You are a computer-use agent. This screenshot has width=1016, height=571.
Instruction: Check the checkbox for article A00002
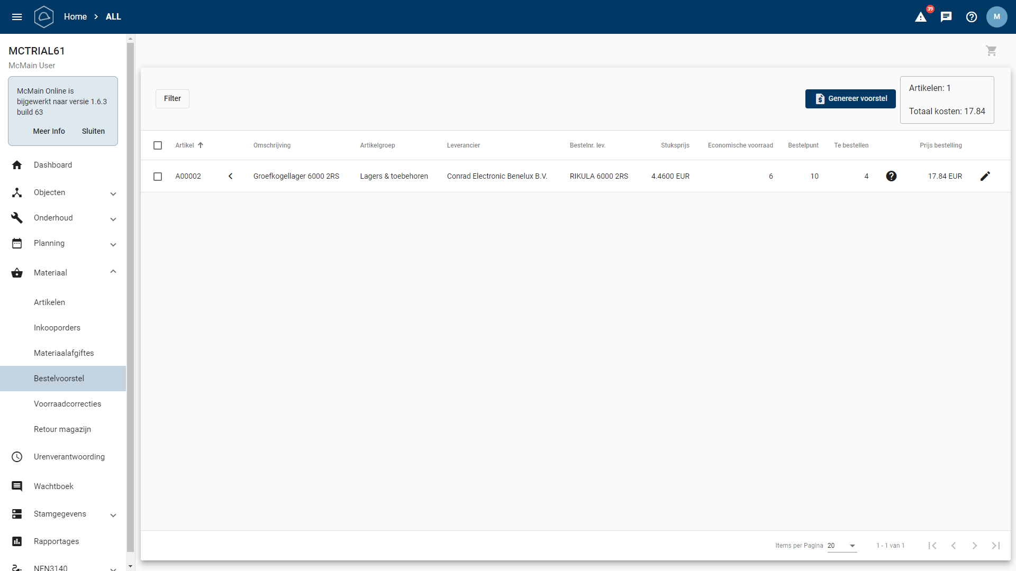click(158, 176)
